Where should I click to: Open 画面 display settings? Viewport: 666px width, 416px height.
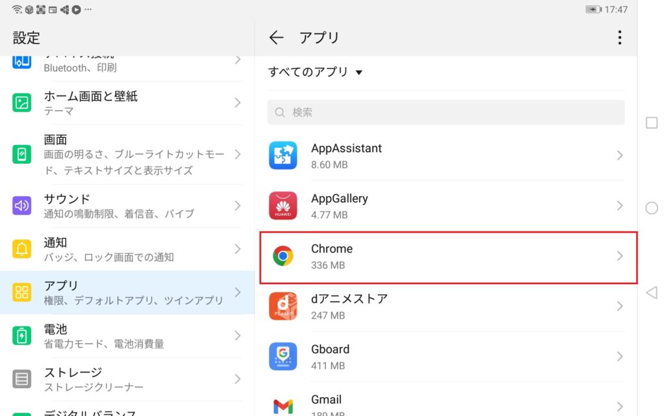[x=127, y=154]
